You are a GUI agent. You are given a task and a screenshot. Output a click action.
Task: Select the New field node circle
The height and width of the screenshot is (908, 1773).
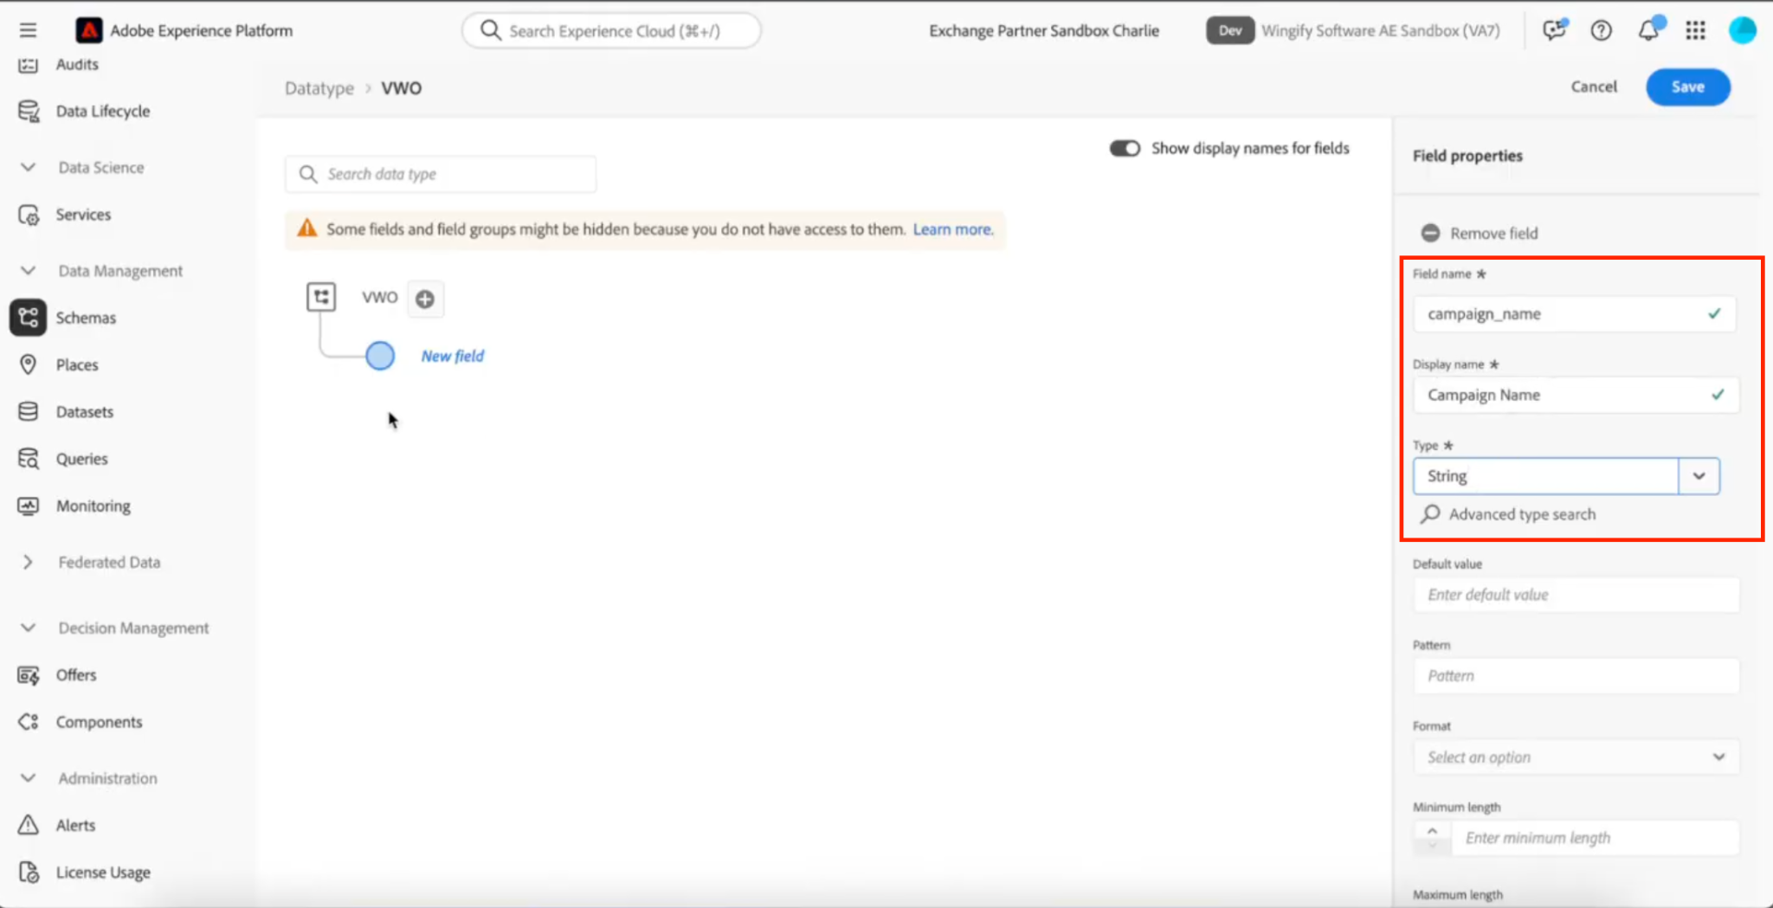(x=380, y=356)
